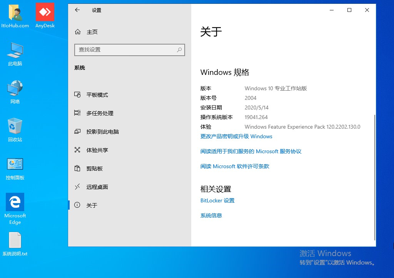
Task: Click the 体验 label in specs
Action: pyautogui.click(x=205, y=127)
